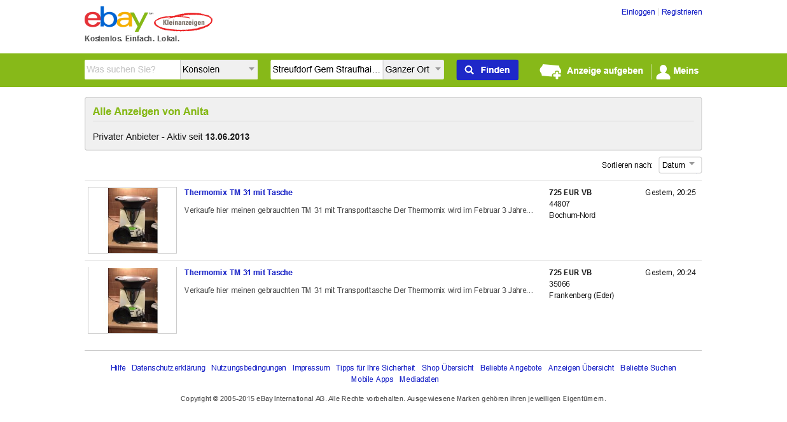
Task: Open Tipps für Ihre Sicherheit link
Action: click(x=375, y=368)
